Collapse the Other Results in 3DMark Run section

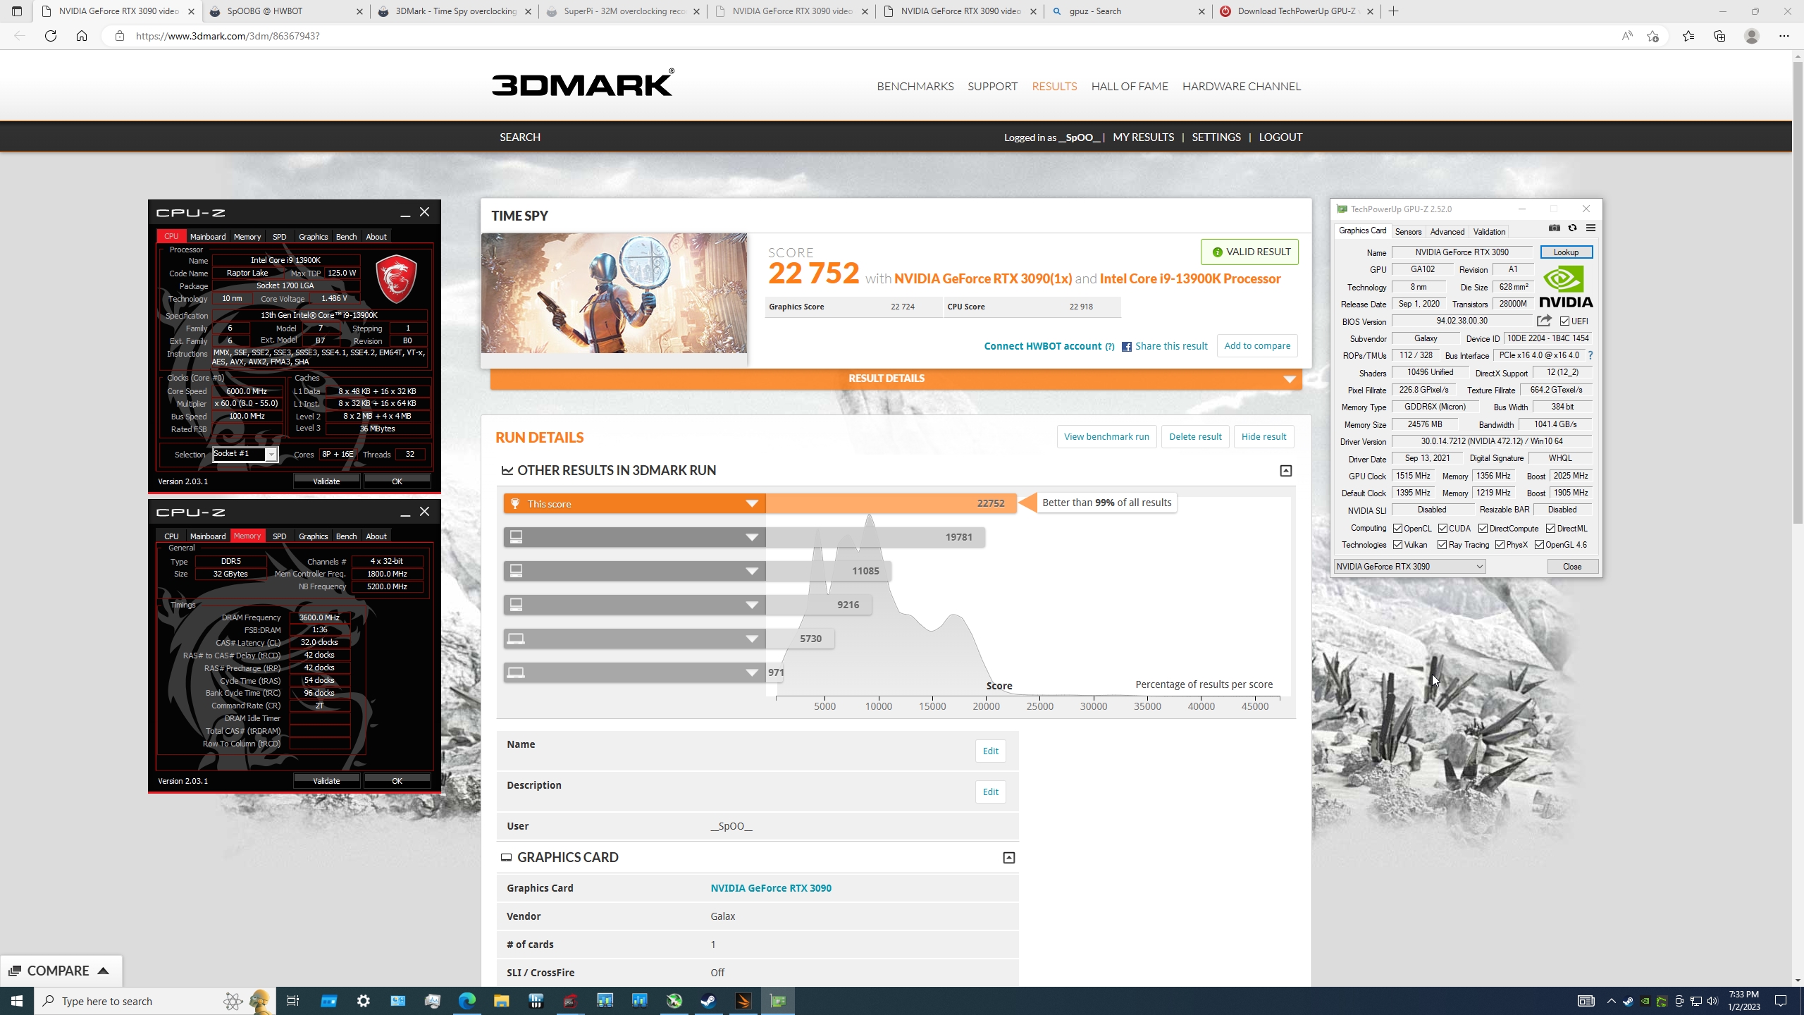pyautogui.click(x=1285, y=471)
